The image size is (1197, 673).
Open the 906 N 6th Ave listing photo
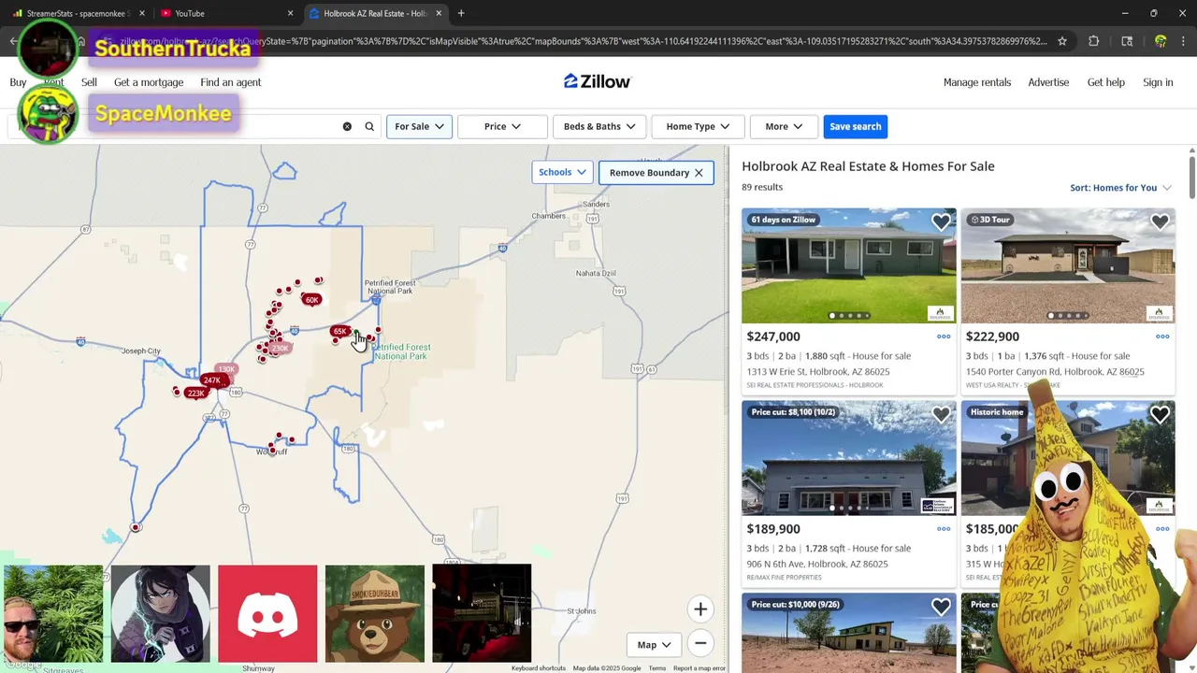click(849, 458)
